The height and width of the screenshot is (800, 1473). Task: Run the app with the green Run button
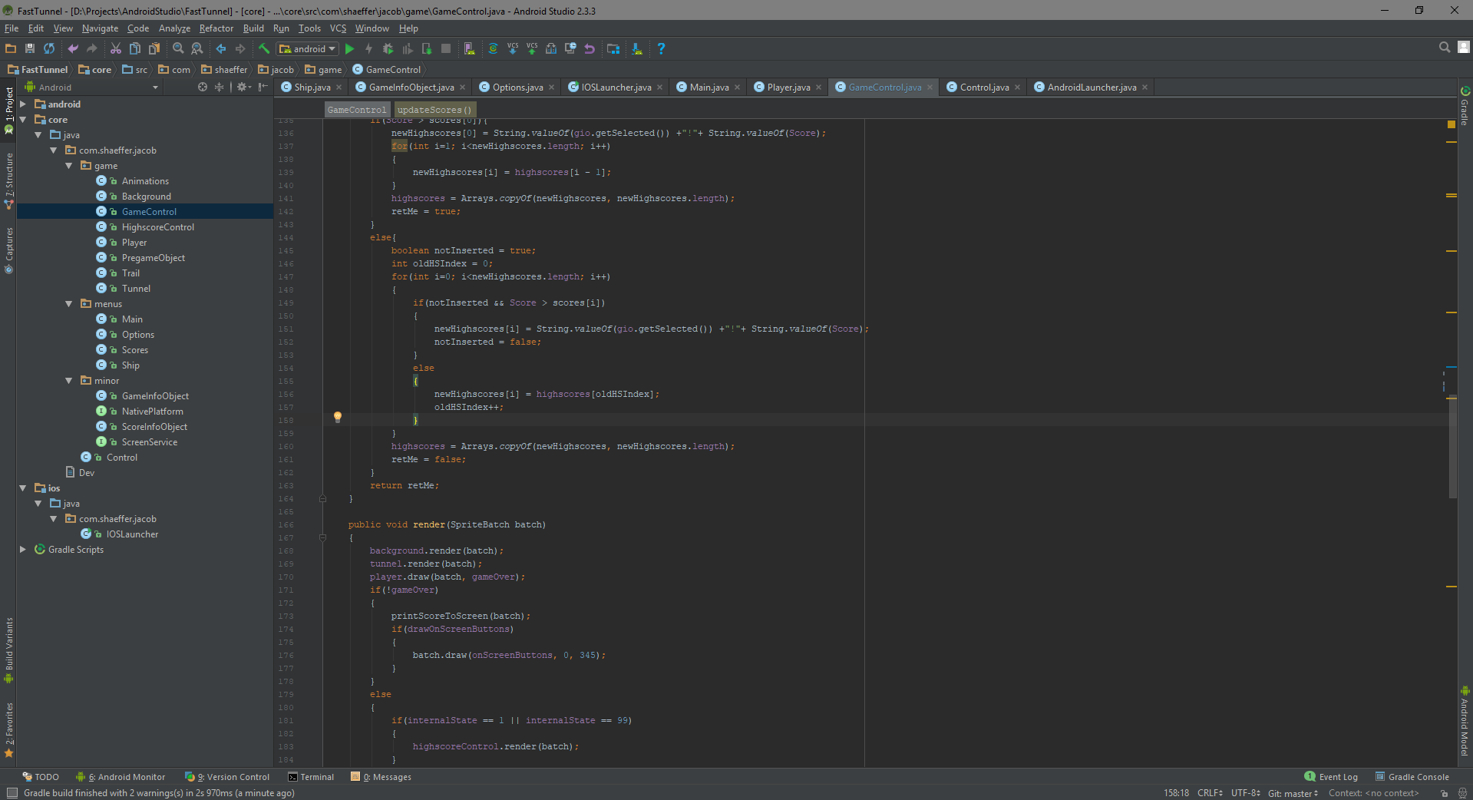[349, 48]
